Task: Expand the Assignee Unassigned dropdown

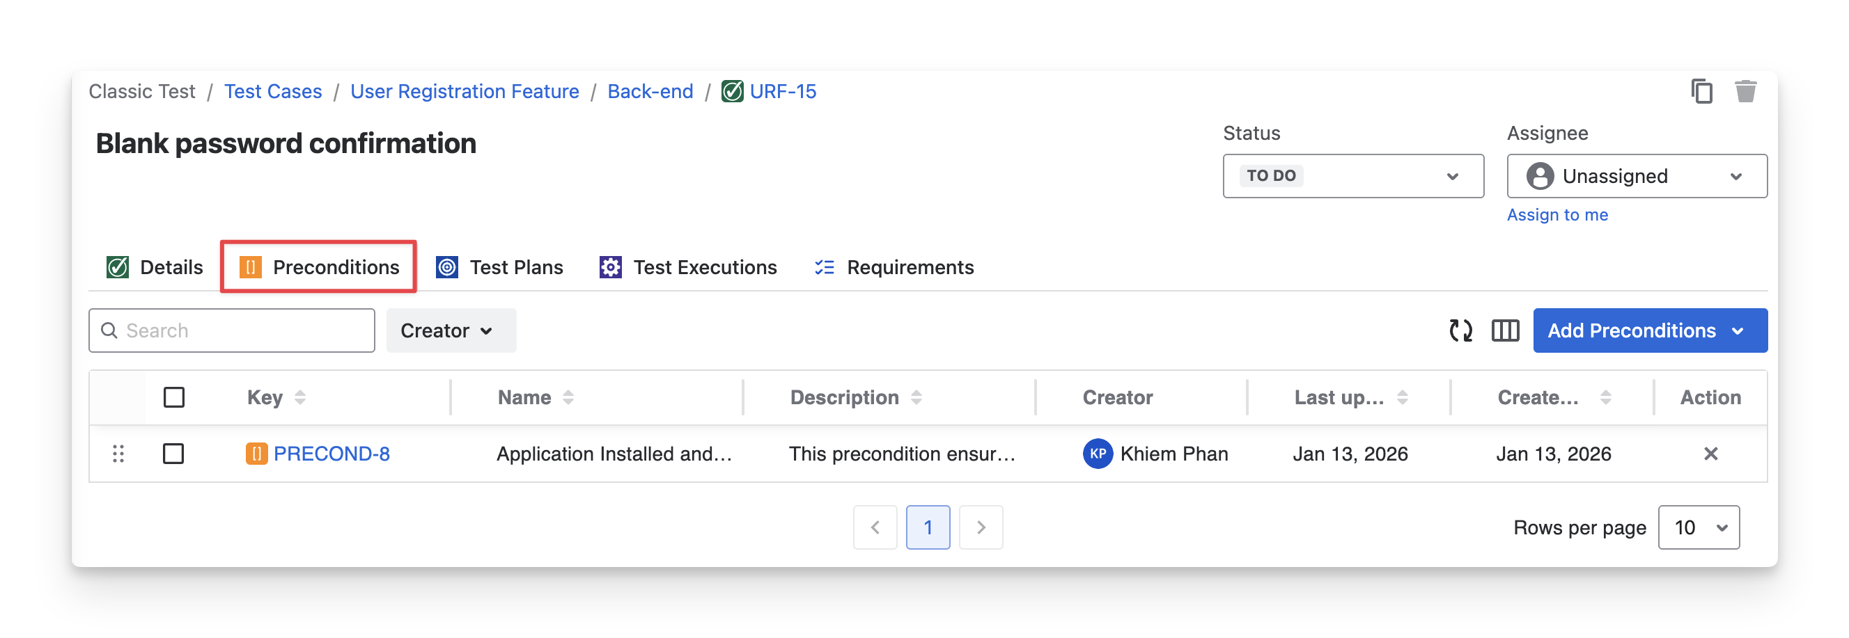Action: point(1637,175)
